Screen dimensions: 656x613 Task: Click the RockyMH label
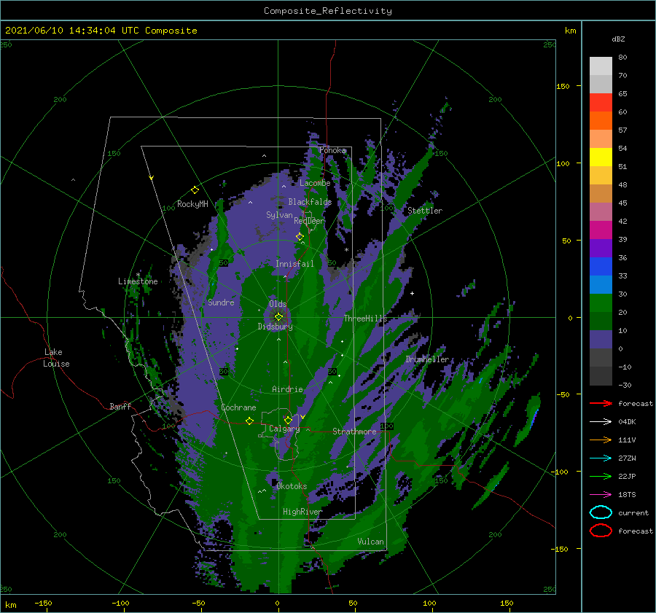tap(192, 204)
